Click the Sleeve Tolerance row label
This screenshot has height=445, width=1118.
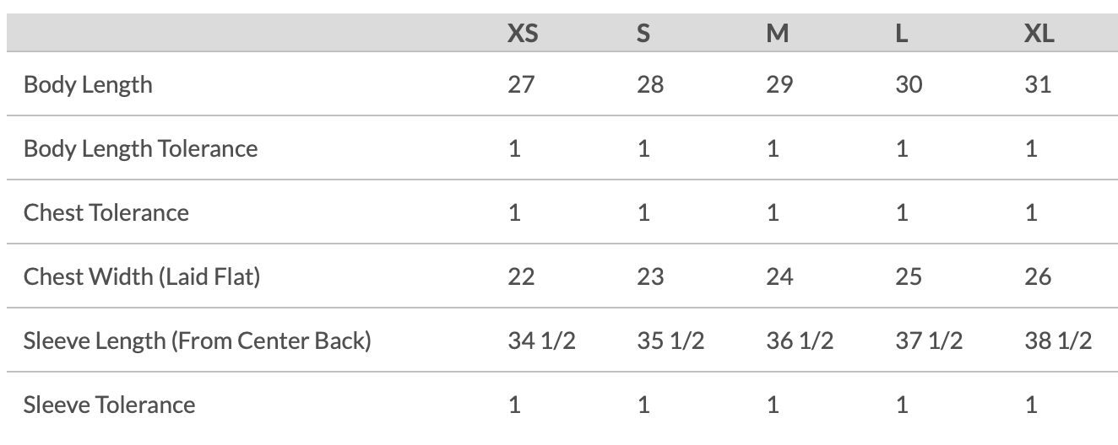(109, 405)
